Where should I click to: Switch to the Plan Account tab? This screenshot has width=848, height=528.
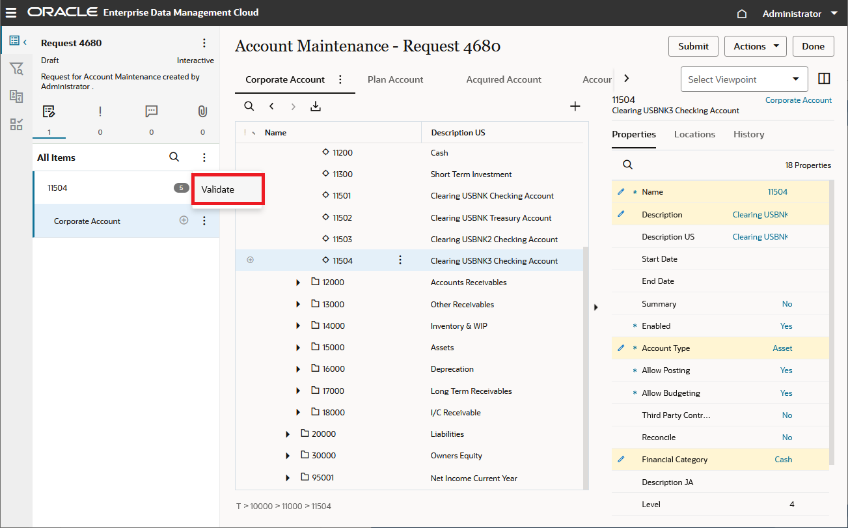[395, 79]
